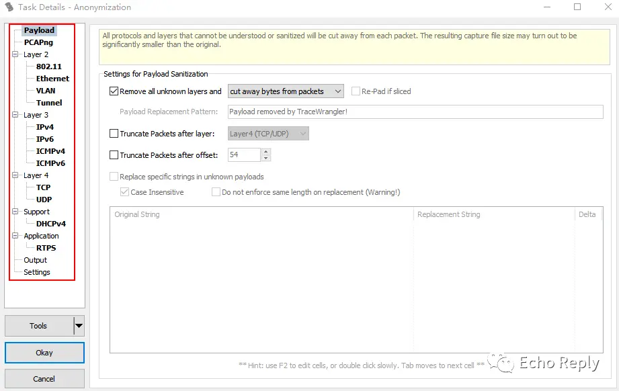The width and height of the screenshot is (619, 391).
Task: Click the Support label in tree
Action: pos(37,212)
